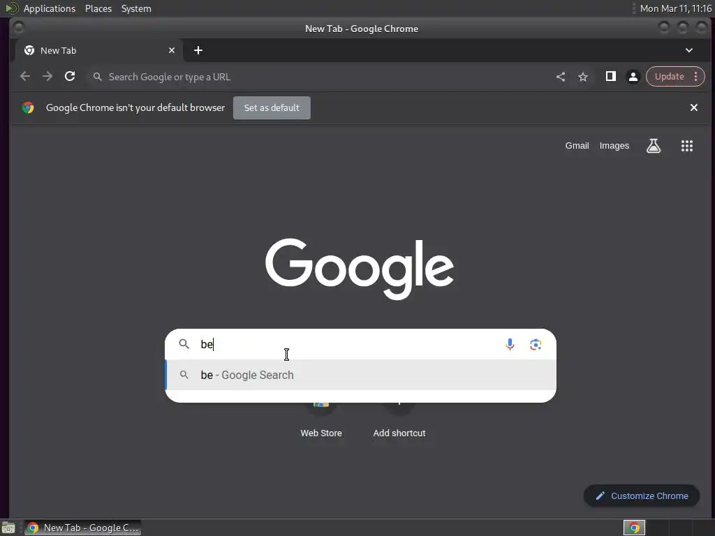This screenshot has width=715, height=536.
Task: Click the Google logo
Action: tap(360, 269)
